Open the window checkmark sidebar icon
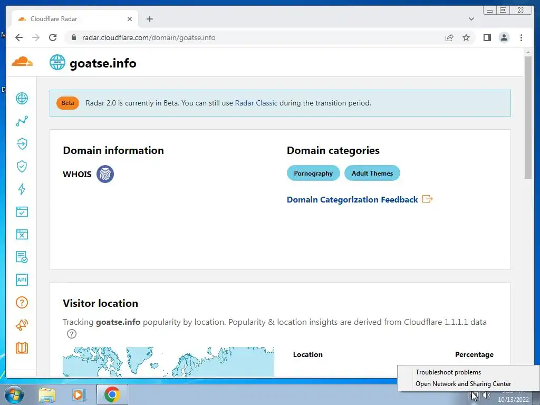 pyautogui.click(x=22, y=212)
